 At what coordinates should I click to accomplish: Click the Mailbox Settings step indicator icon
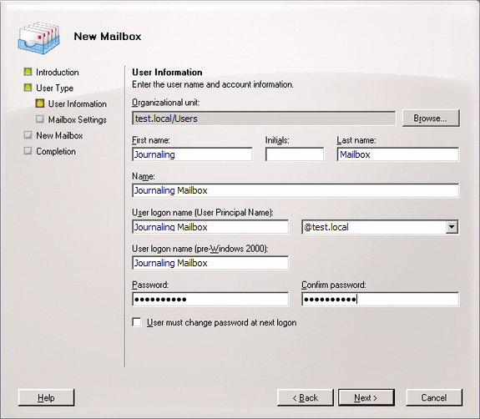40,119
